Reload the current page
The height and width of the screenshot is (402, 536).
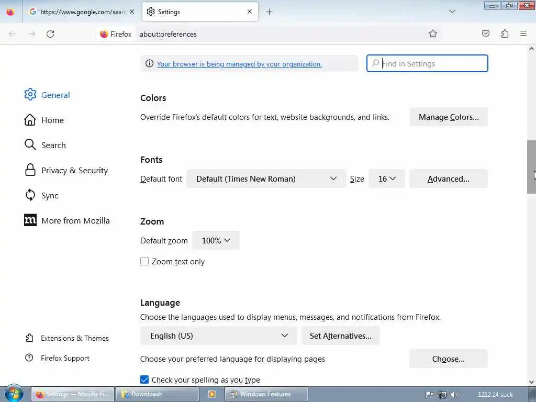point(50,34)
